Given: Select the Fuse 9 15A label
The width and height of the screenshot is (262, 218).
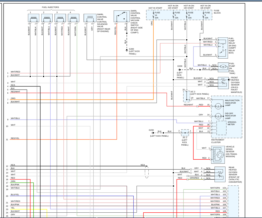Looking at the screenshot, I should coord(177,15).
